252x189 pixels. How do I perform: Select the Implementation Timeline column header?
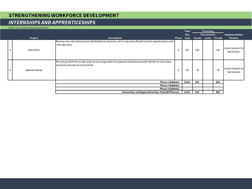click(x=234, y=36)
